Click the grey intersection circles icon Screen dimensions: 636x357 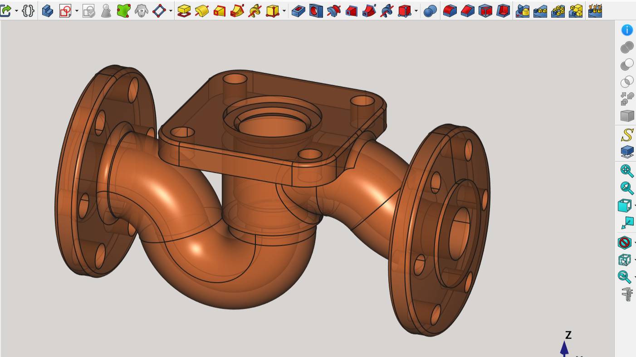[x=627, y=82]
